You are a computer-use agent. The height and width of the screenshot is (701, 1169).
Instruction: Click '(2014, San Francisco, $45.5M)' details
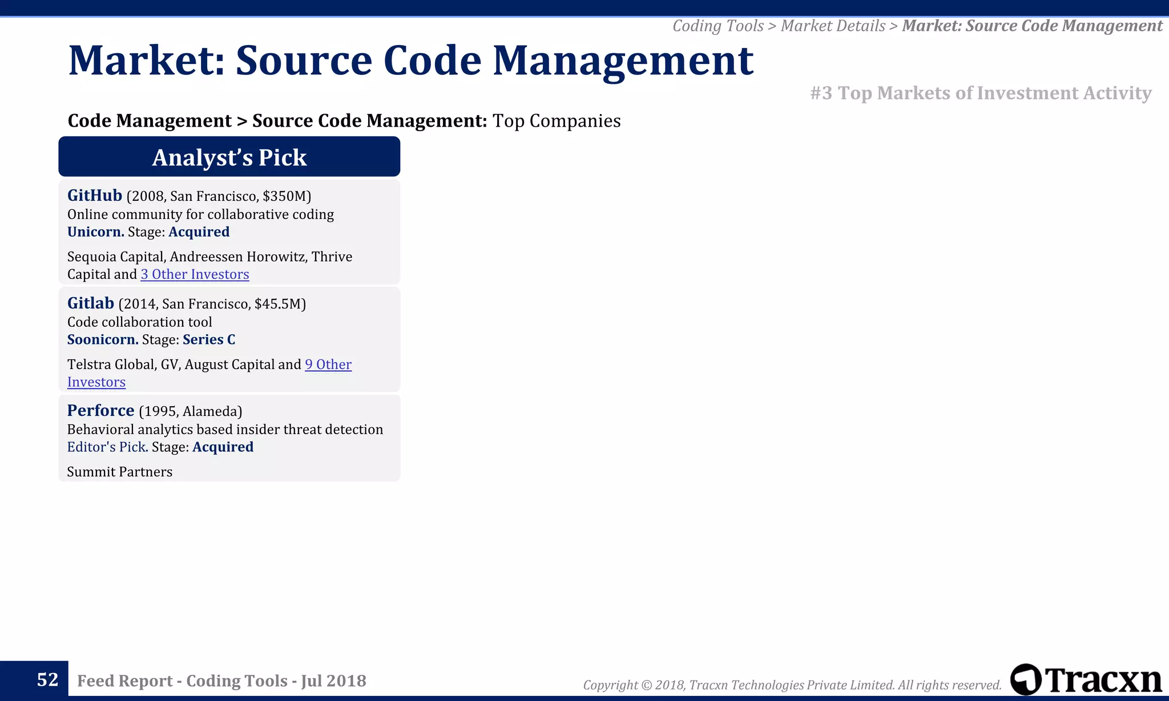tap(212, 304)
